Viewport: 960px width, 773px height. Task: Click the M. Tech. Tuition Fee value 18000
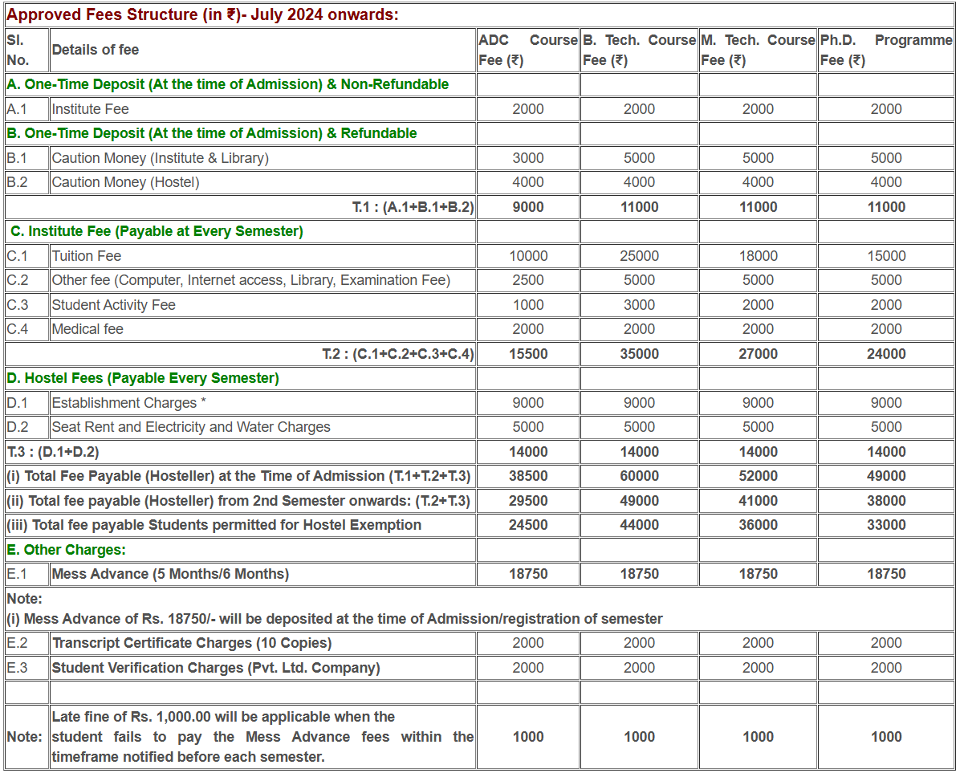(758, 256)
